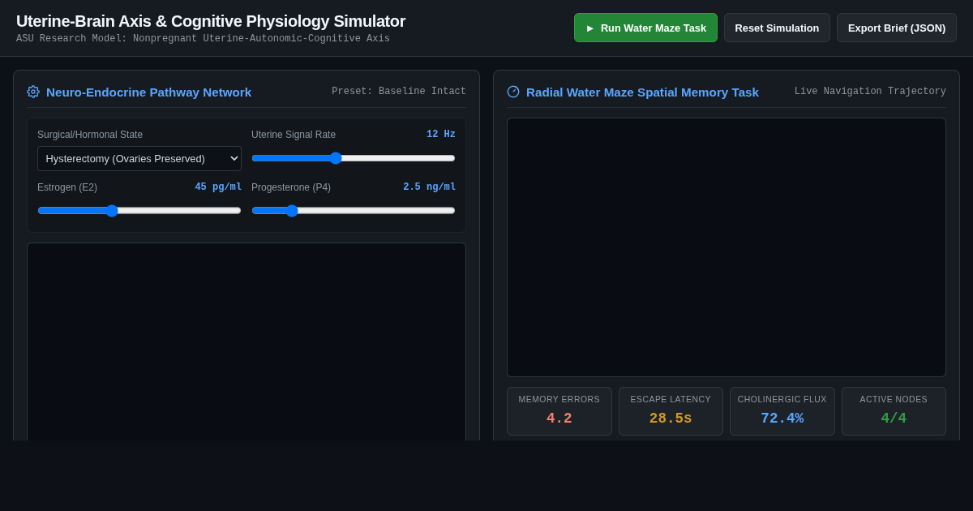Click the Radial Water Maze gauge icon
The height and width of the screenshot is (511, 973).
tap(513, 92)
